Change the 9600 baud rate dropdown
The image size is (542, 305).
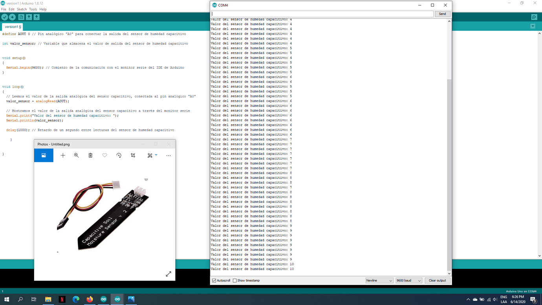point(408,280)
